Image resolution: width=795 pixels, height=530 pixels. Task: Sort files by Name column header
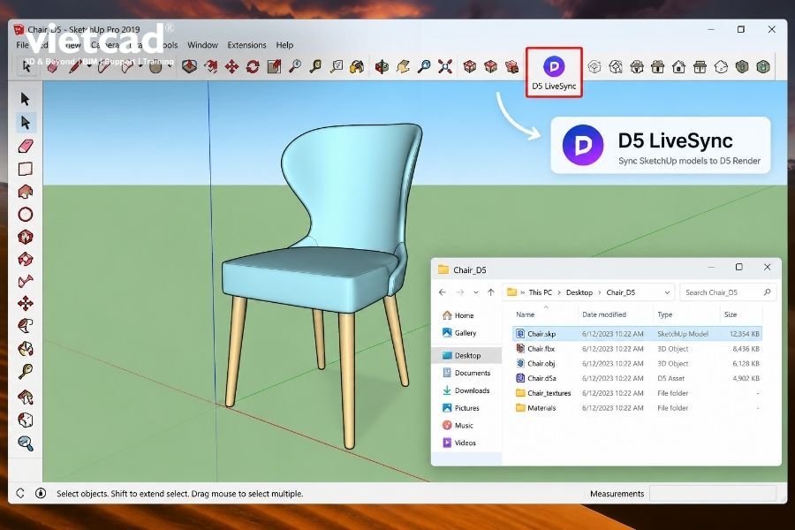tap(526, 314)
